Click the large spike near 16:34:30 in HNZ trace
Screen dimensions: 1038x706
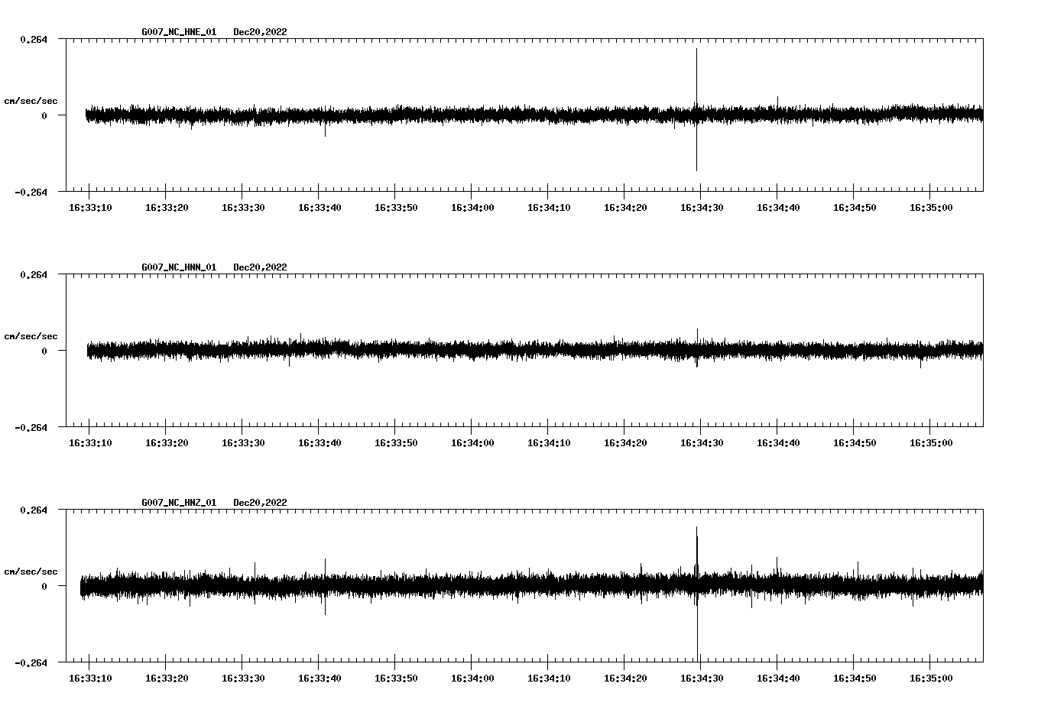coord(697,594)
